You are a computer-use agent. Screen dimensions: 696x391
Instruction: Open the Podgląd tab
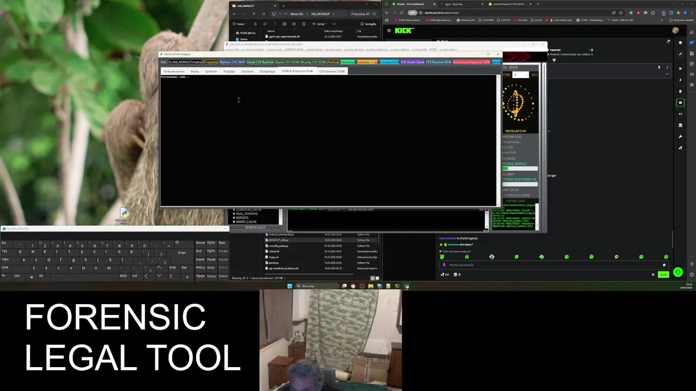coord(229,71)
